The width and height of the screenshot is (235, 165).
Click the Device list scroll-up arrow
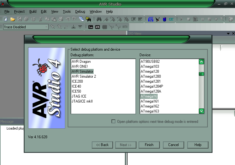click(x=201, y=62)
